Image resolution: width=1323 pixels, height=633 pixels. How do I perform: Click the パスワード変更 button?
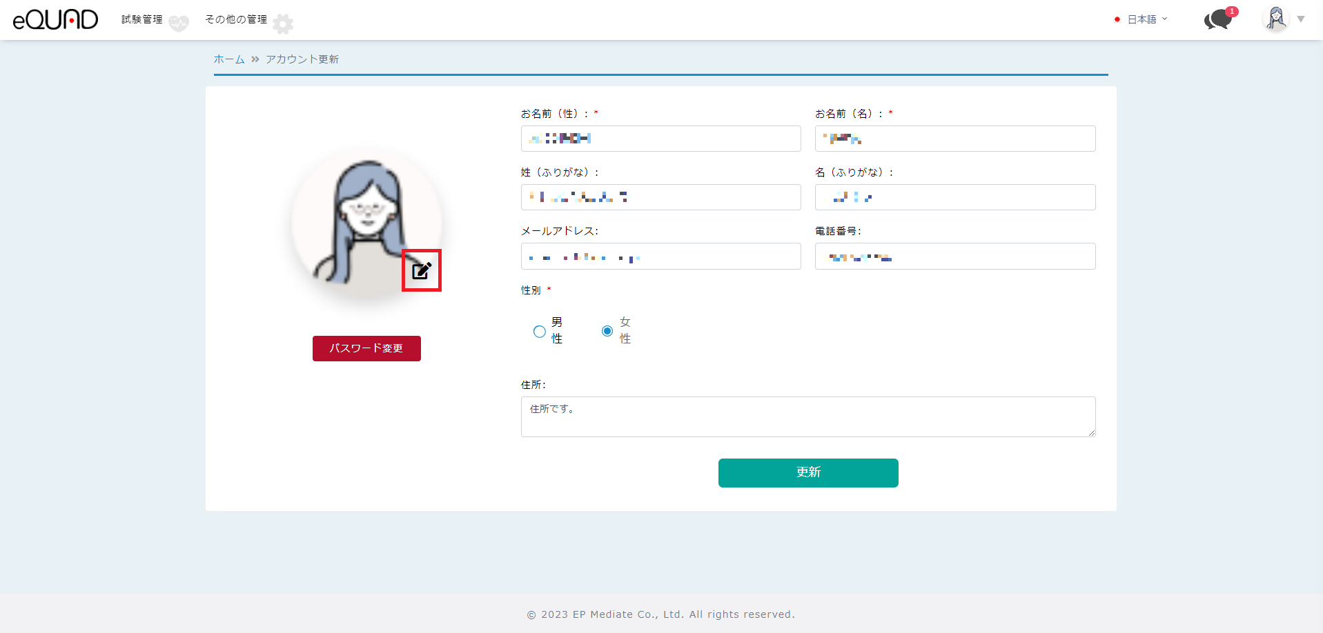click(x=366, y=348)
